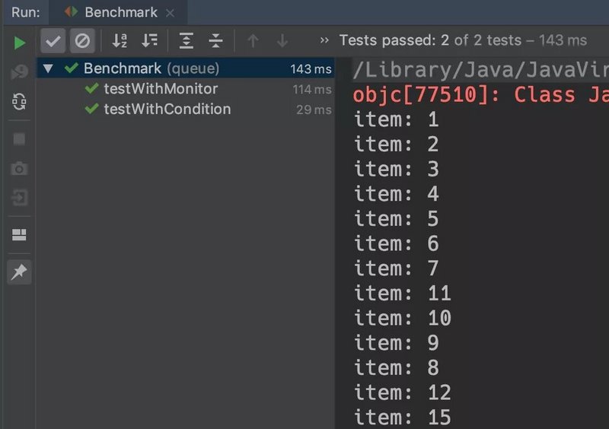Click the green Run play icon
The height and width of the screenshot is (429, 609).
tap(20, 42)
